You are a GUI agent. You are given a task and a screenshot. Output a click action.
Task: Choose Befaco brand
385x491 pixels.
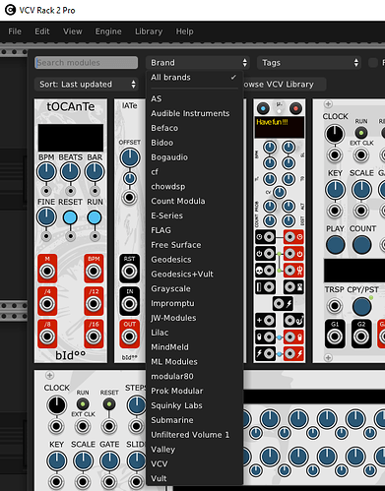194,128
